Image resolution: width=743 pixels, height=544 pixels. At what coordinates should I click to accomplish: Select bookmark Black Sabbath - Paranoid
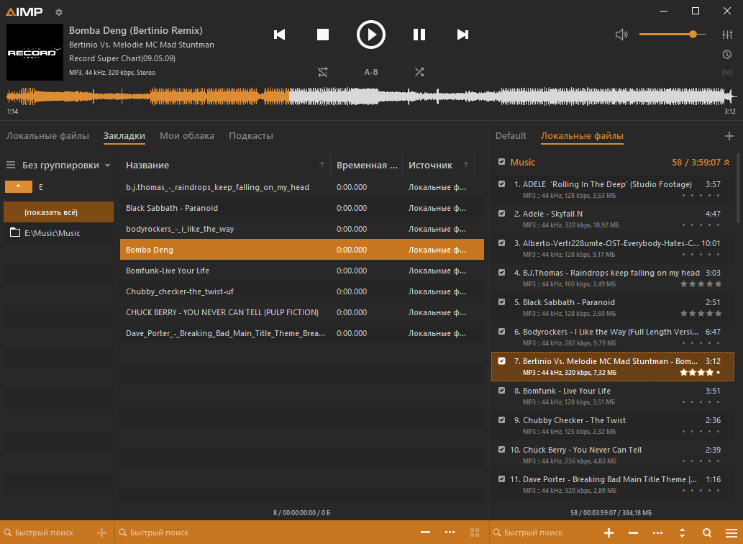tap(302, 208)
